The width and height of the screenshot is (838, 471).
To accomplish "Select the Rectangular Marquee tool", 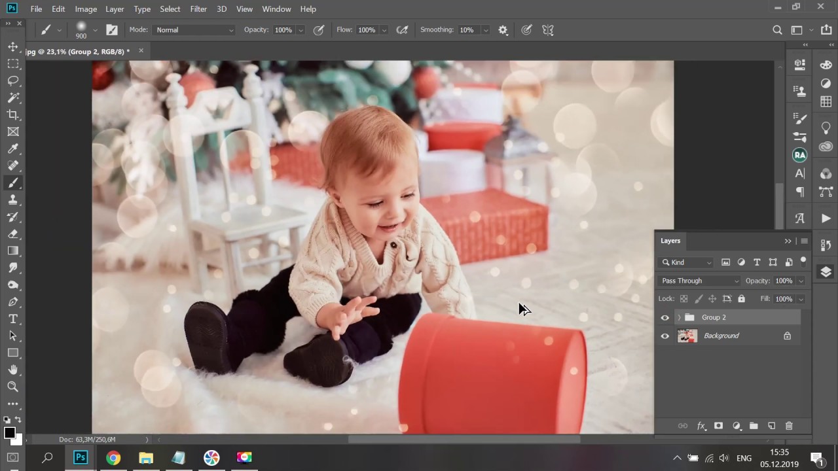I will click(12, 63).
